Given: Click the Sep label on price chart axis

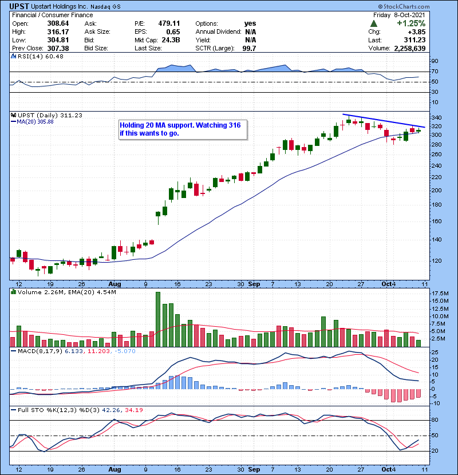Looking at the screenshot, I should point(254,284).
